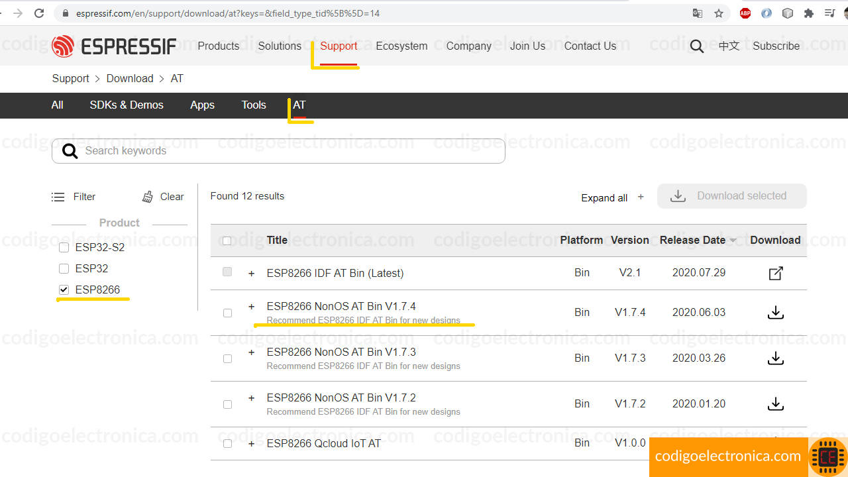The width and height of the screenshot is (848, 477).
Task: Open the Join Us link
Action: tap(527, 46)
